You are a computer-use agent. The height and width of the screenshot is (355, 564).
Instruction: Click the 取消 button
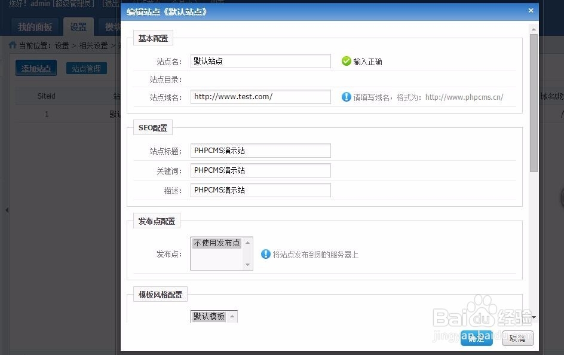517,338
